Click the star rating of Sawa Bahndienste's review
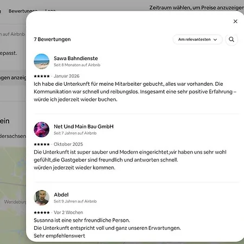Image resolution: width=244 pixels, height=244 pixels. (42, 76)
